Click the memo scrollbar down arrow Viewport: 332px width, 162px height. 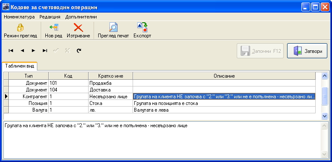[x=324, y=154]
